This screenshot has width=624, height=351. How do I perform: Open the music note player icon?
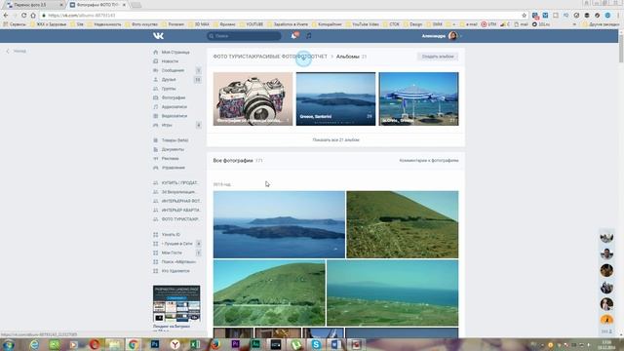pos(309,36)
